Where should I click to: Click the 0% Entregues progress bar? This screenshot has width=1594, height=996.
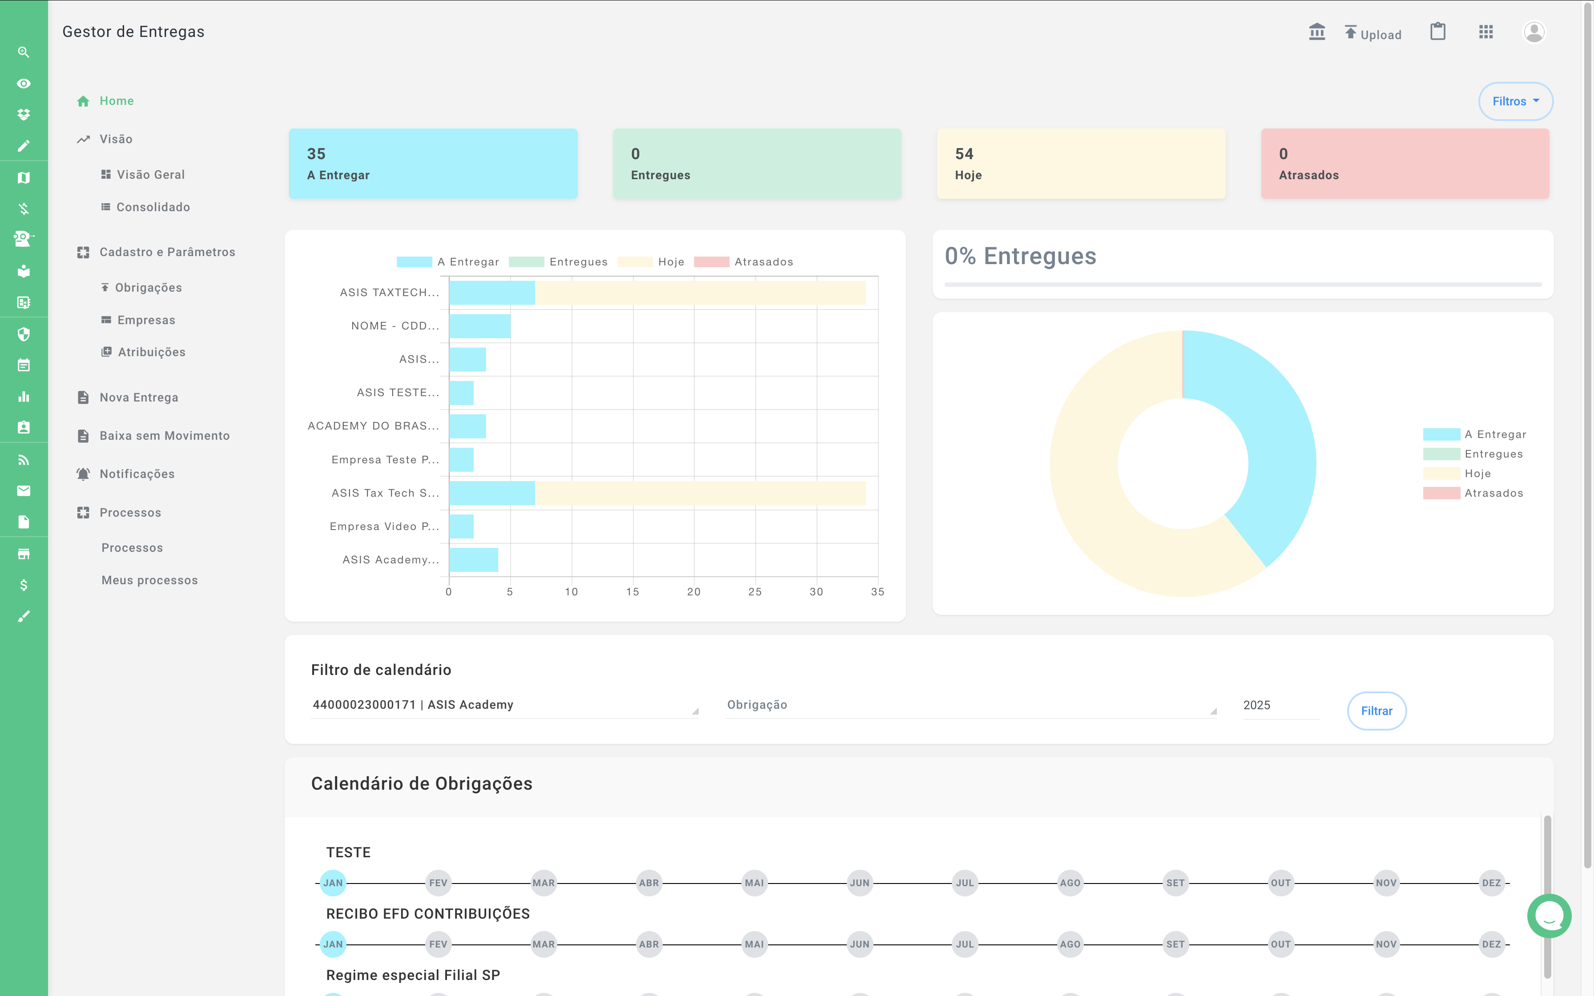point(1243,285)
